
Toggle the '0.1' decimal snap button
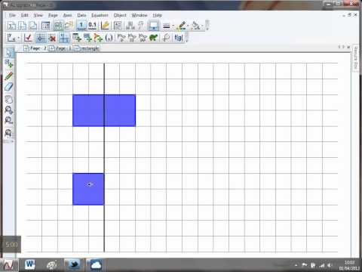(92, 26)
